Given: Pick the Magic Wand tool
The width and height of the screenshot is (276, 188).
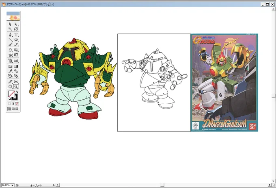Looking at the screenshot, I should click(x=10, y=29).
